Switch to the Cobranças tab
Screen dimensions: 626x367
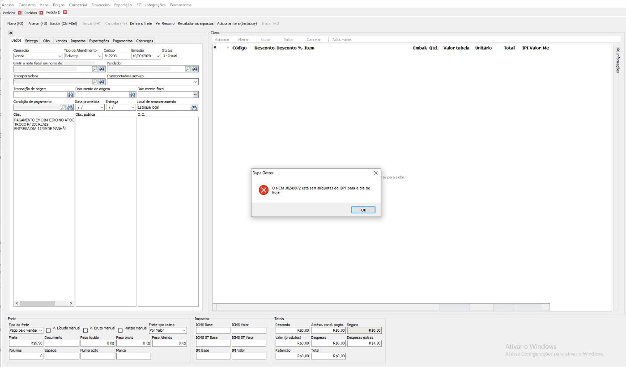tap(145, 41)
